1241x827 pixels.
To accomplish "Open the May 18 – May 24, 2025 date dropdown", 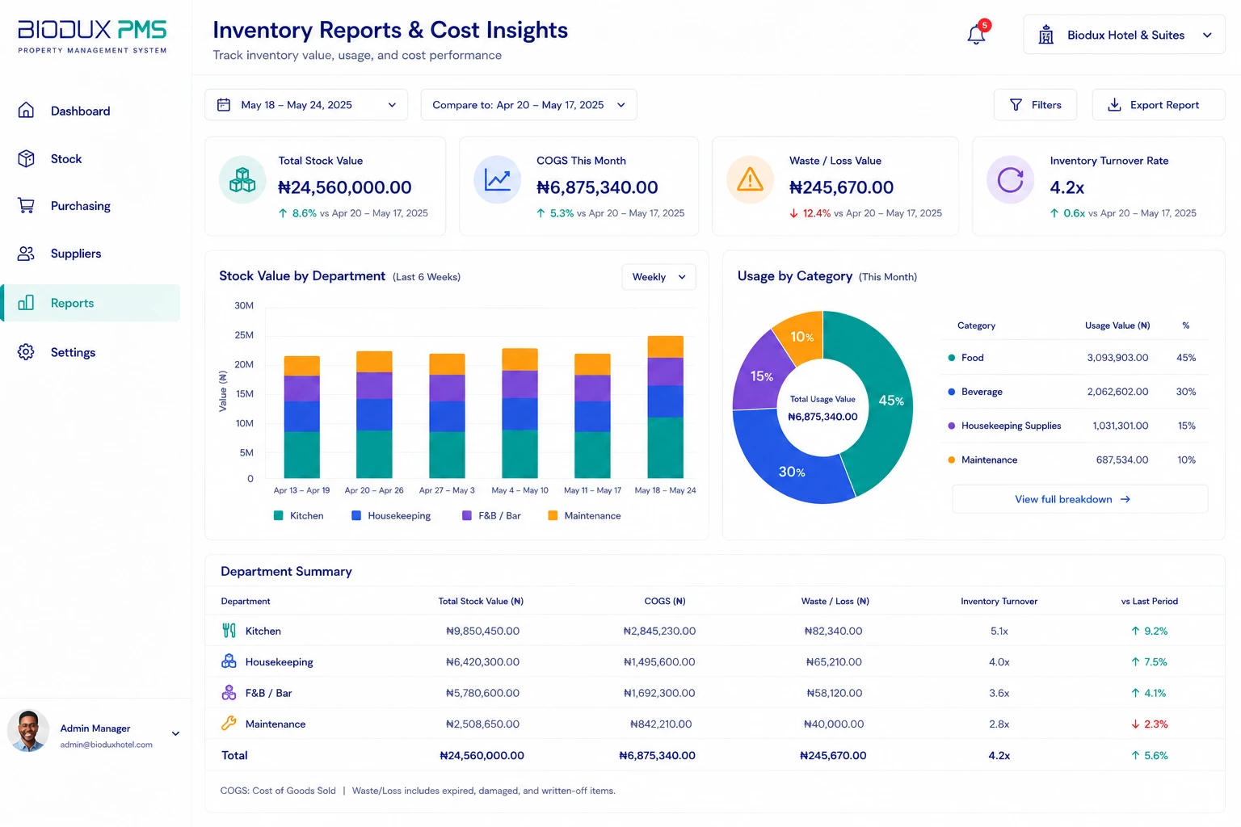I will [306, 105].
